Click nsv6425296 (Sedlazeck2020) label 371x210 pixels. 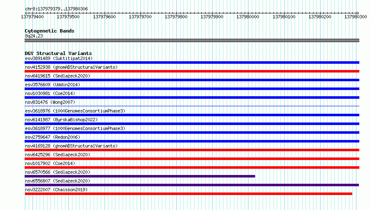tap(58, 155)
